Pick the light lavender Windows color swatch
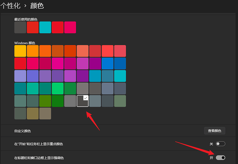238x164 pixels. tap(20, 76)
